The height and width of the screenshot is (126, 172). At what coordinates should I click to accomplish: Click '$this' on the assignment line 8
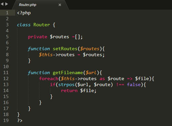[46, 55]
